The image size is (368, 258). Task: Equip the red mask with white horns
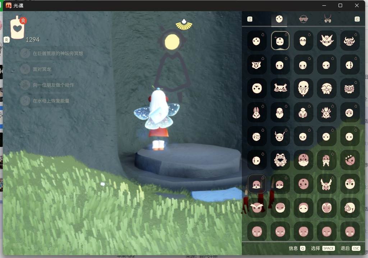(326, 184)
